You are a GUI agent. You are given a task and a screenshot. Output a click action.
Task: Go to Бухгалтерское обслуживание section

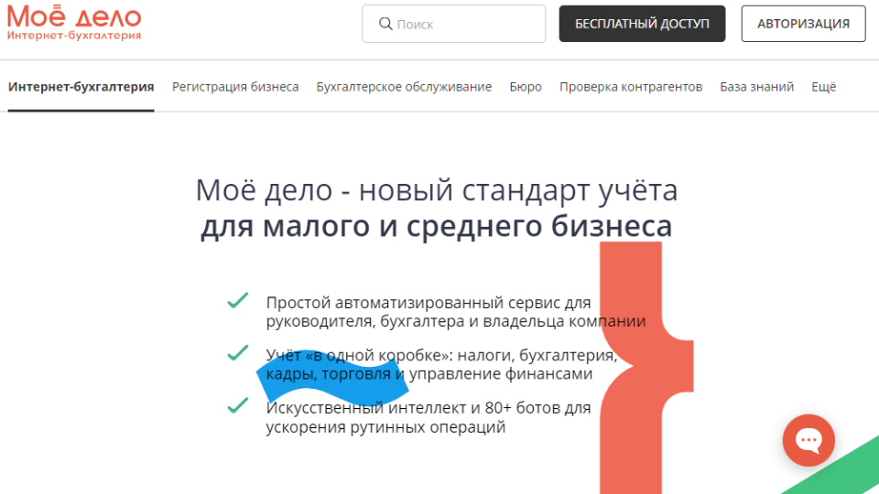coord(404,87)
